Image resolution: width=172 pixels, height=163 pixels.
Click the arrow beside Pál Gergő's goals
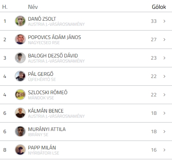164,76
